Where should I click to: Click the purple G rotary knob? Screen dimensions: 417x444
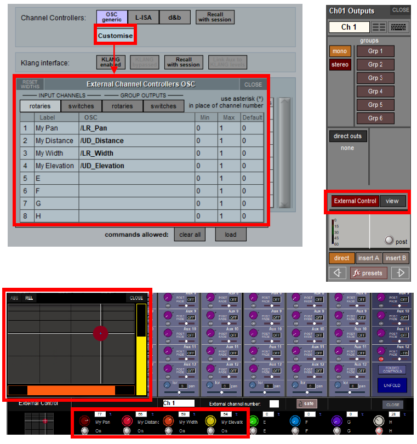(337, 421)
